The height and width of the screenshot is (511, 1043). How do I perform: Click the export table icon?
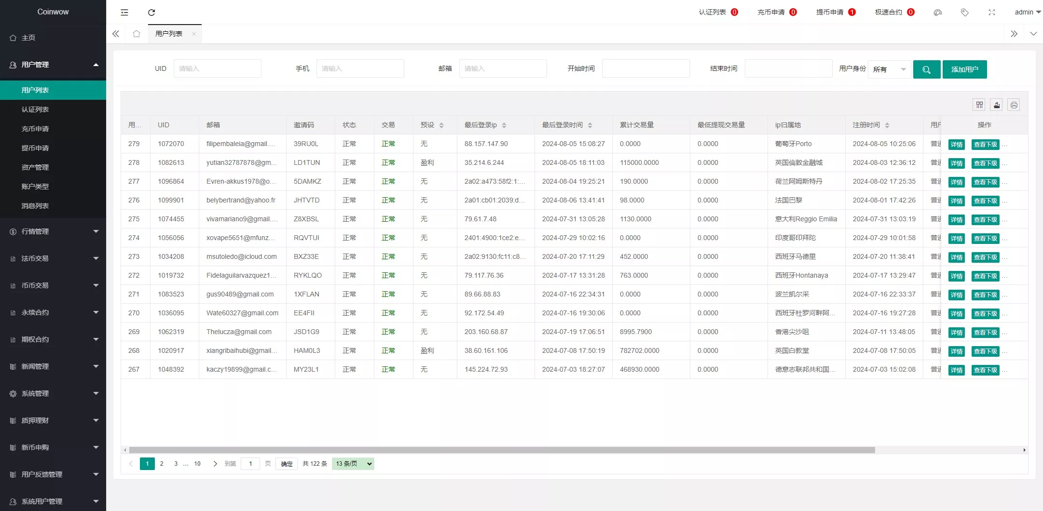997,105
